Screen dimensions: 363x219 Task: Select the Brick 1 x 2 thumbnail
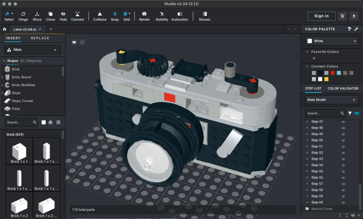[x=19, y=205]
